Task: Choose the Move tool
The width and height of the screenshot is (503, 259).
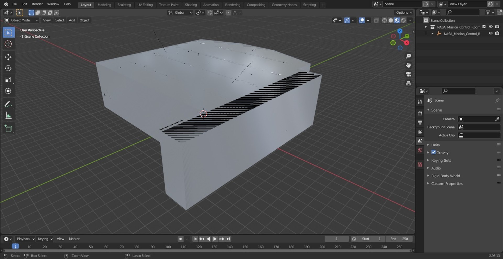Action: [8, 57]
